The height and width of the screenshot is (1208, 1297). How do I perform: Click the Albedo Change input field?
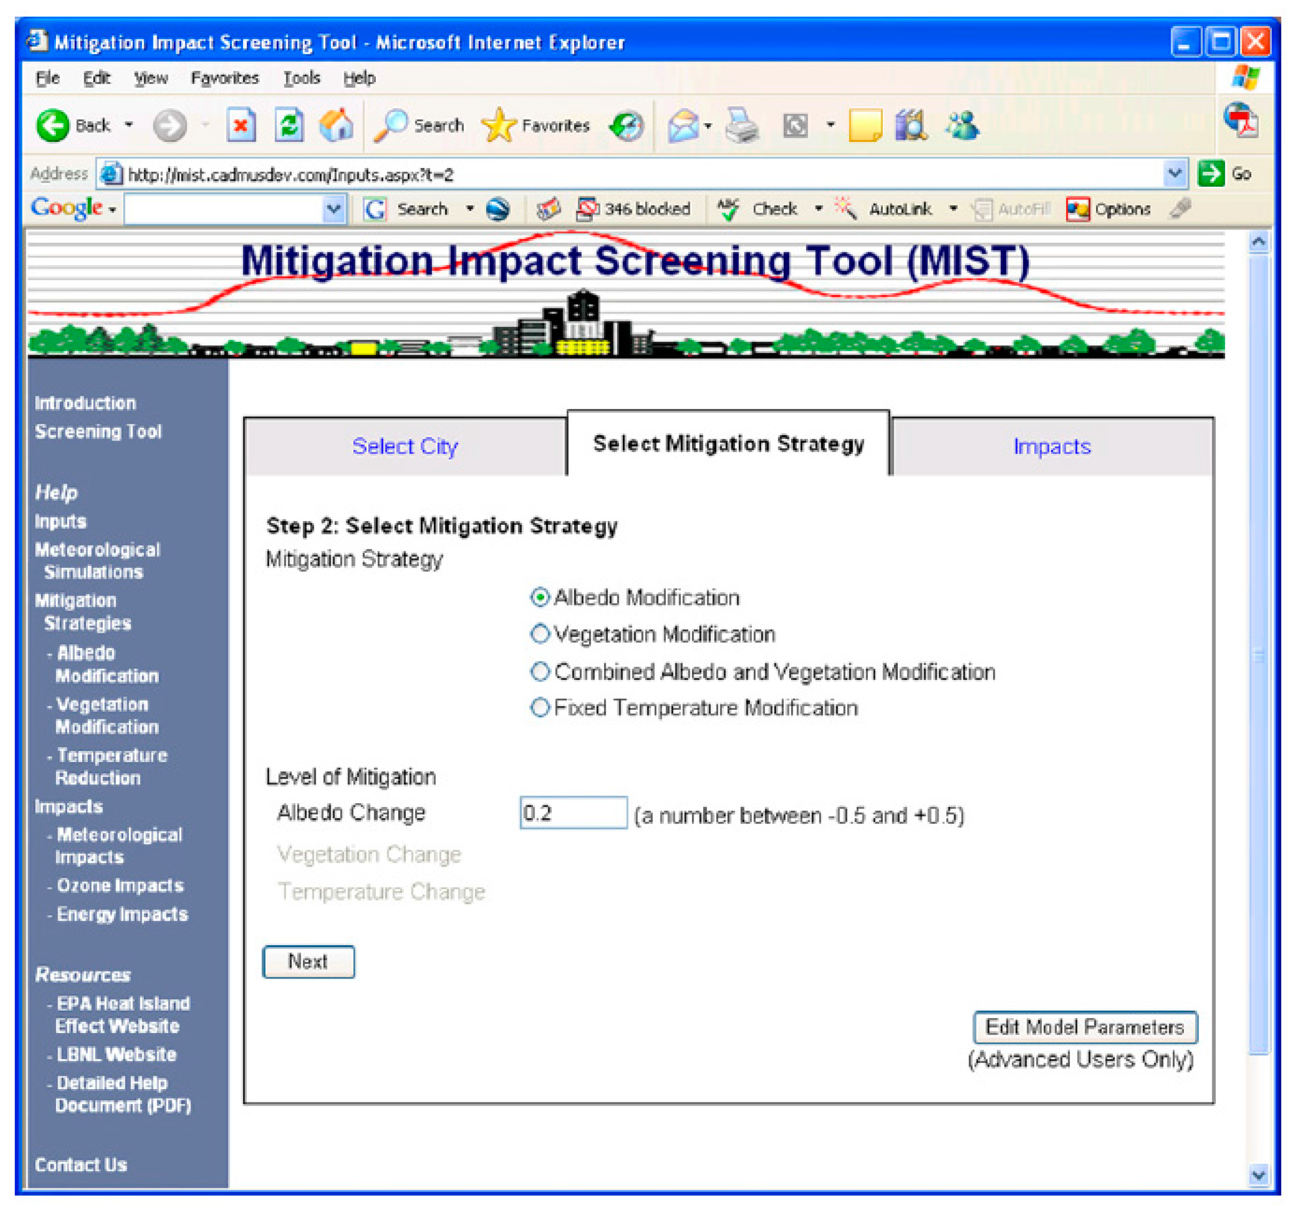coord(573,813)
